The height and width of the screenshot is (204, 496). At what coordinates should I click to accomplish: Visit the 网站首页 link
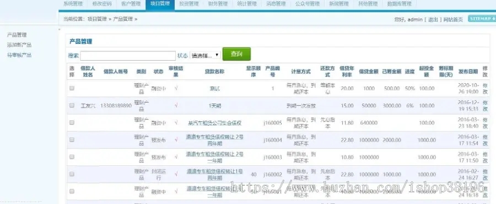454,20
